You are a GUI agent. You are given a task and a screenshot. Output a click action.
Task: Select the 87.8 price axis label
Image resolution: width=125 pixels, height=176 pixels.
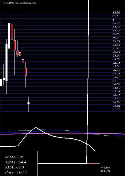click(x=115, y=16)
